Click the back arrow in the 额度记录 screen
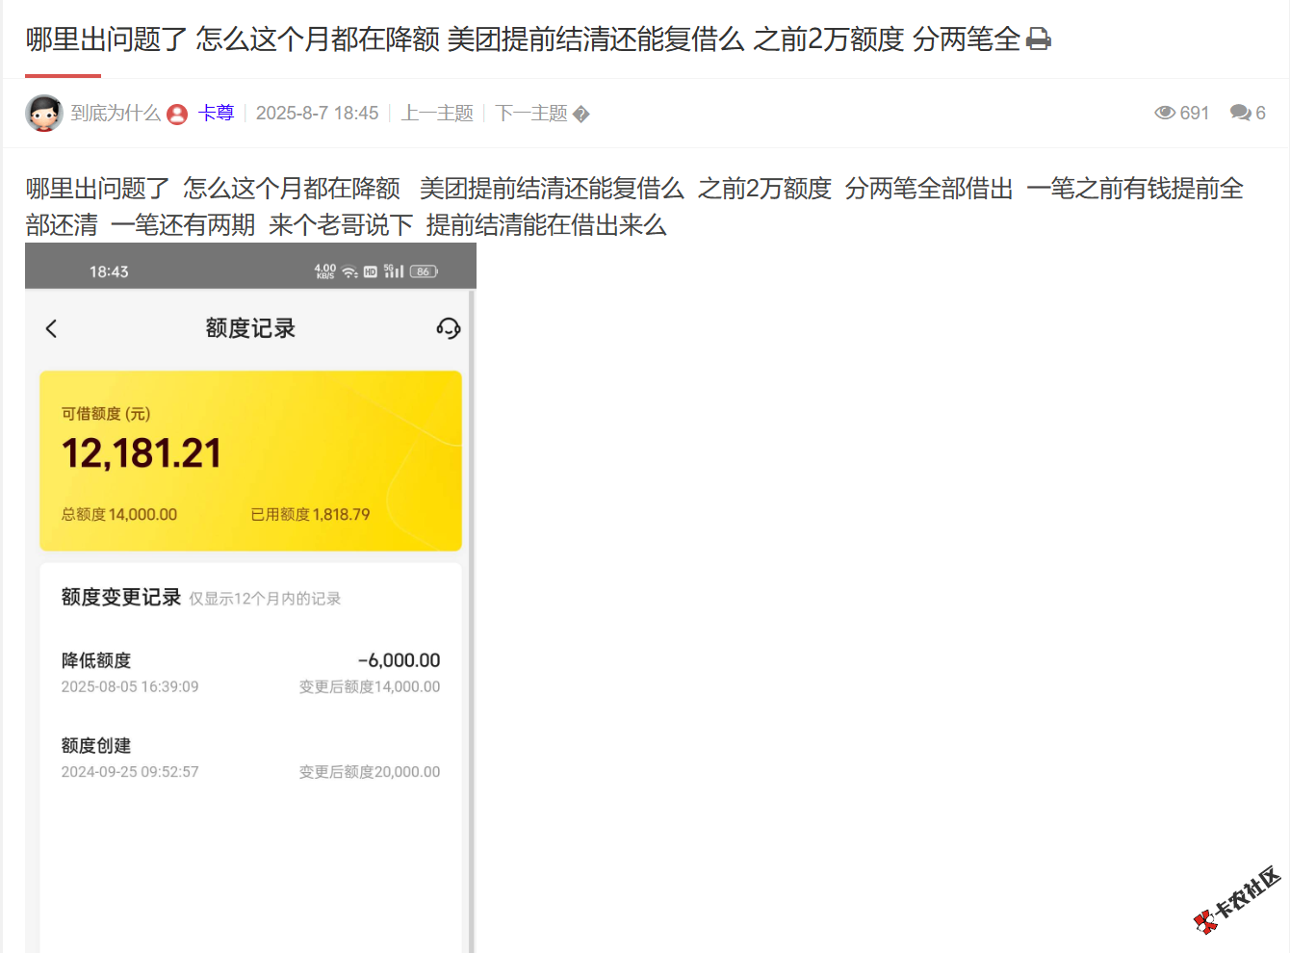Screen dimensions: 1290x953 [x=52, y=328]
